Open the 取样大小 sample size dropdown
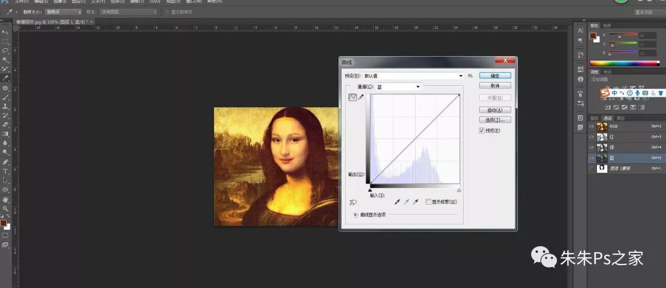This screenshot has height=288, width=666. [64, 12]
